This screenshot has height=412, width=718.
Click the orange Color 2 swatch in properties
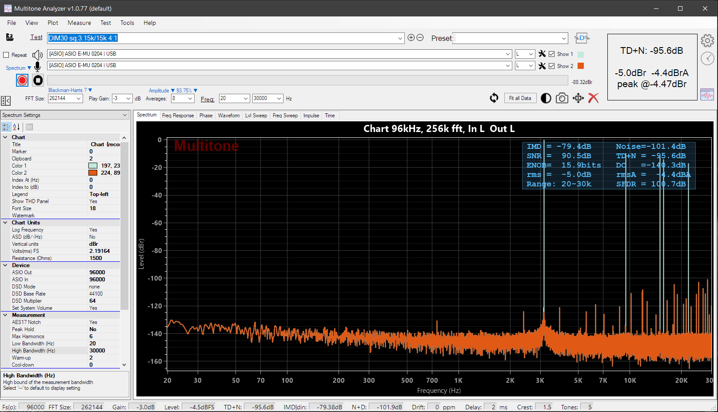[93, 173]
